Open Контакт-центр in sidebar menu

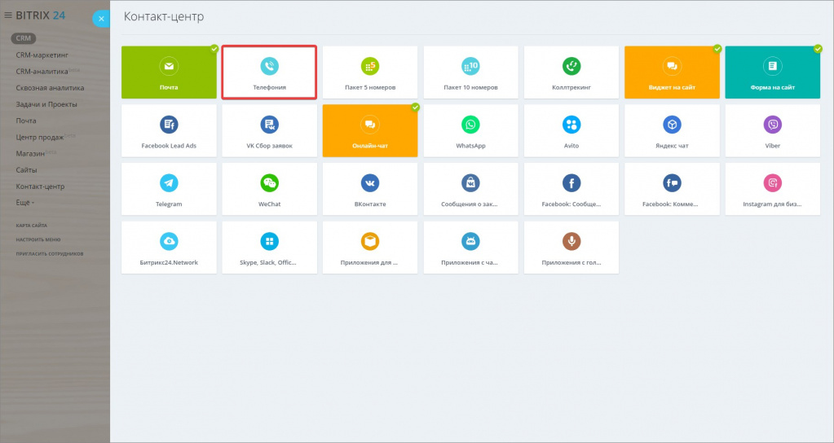click(41, 187)
